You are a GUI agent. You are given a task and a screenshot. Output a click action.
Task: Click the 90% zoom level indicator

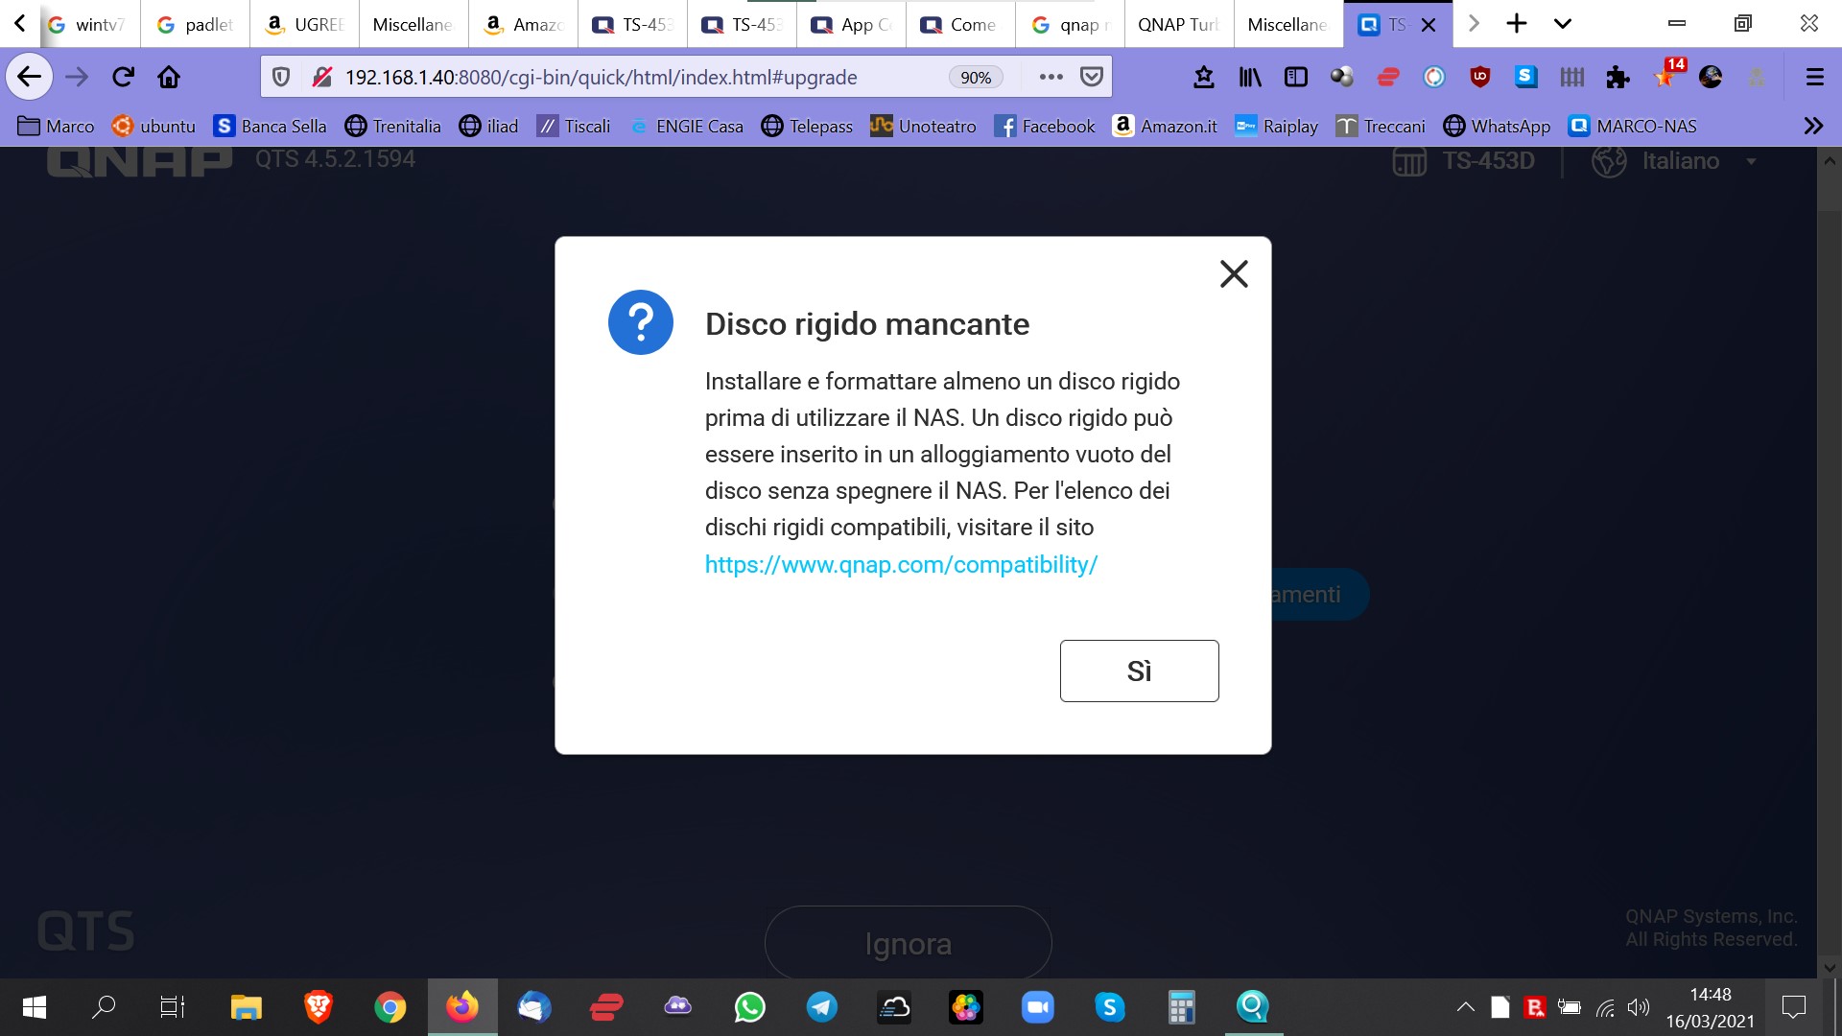tap(976, 78)
